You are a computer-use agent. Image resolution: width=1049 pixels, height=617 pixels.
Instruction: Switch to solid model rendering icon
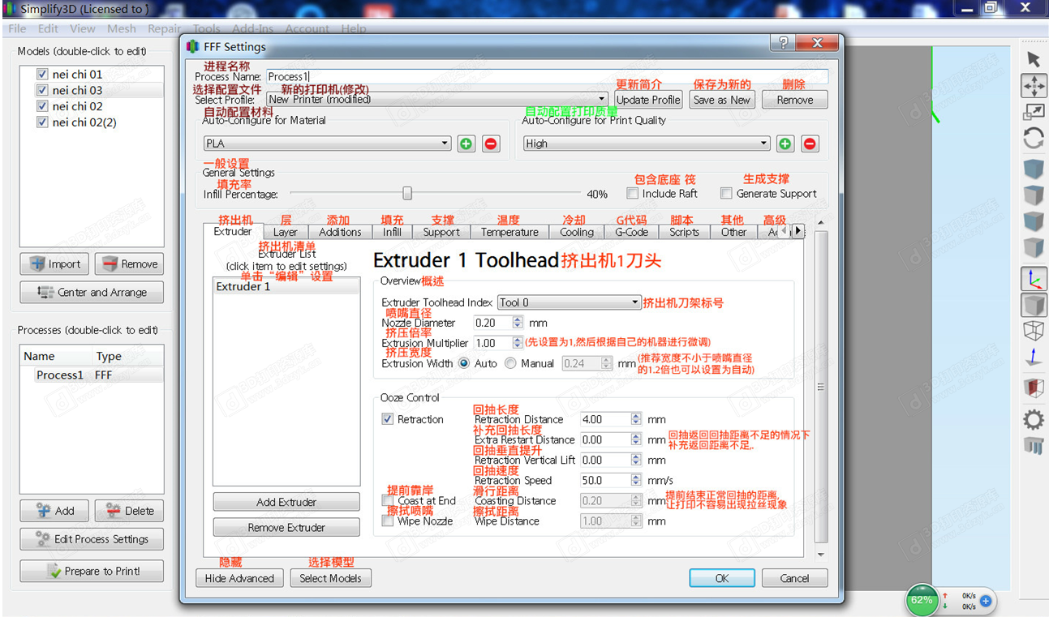(1033, 306)
